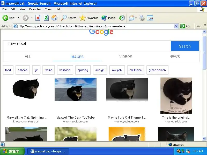Click the low poly suggestion chip

click(117, 70)
